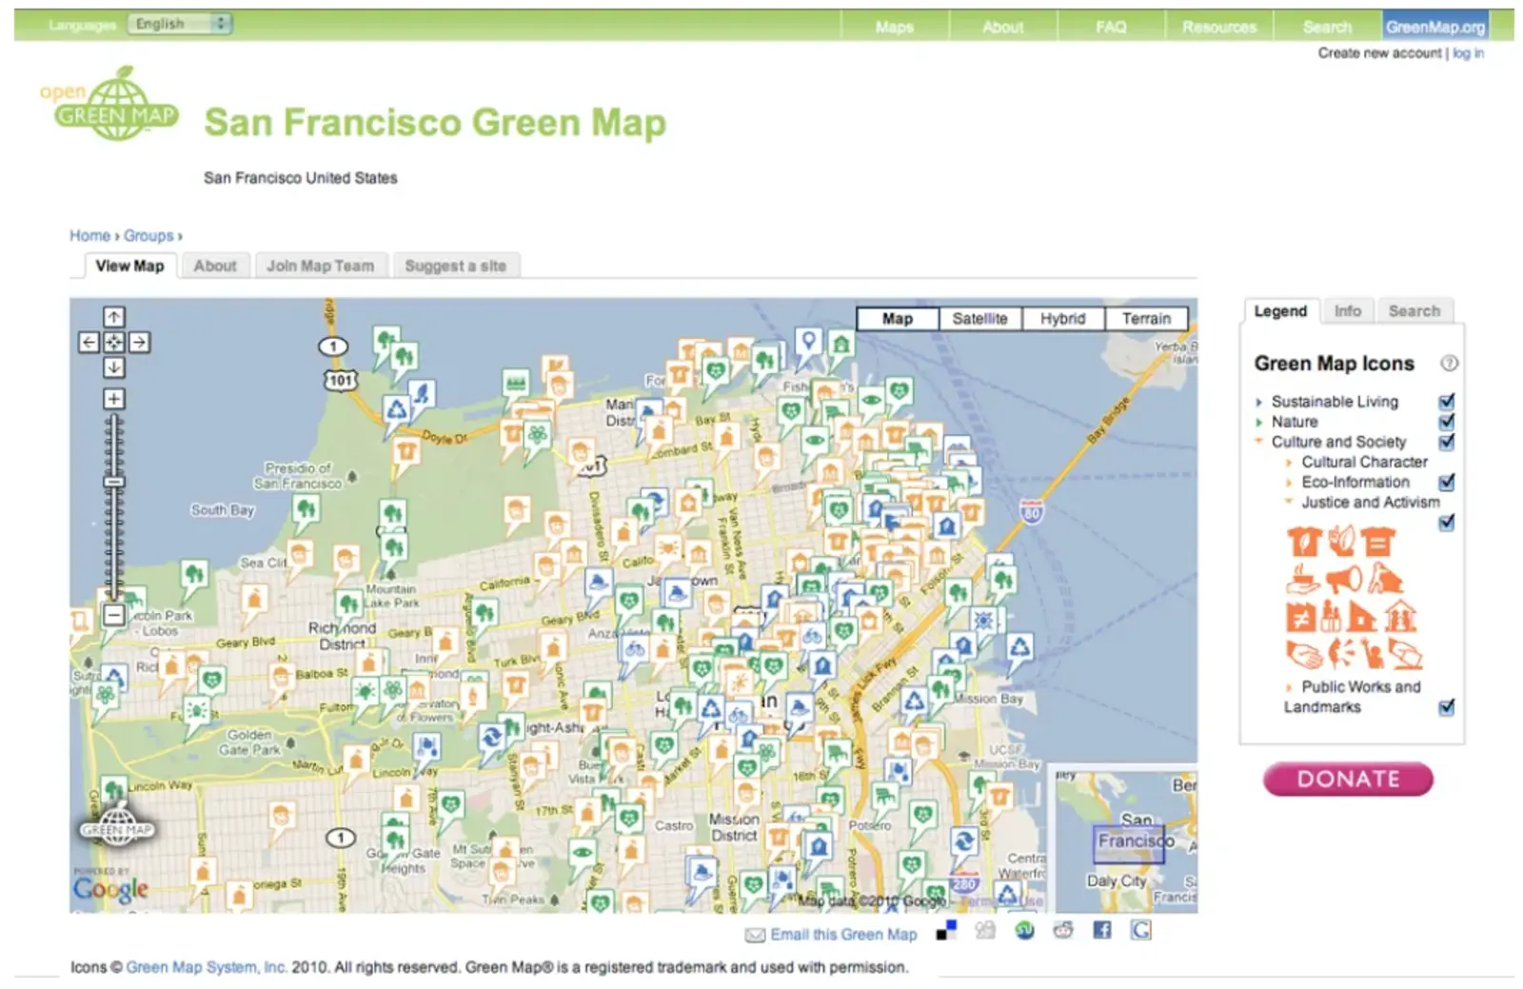Screen dimensions: 1523x989
Task: Switch map to Terrain view
Action: (x=1146, y=319)
